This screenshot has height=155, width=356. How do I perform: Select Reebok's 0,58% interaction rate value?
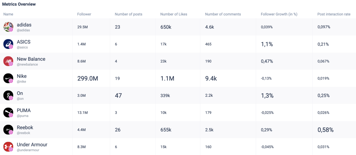coord(325,130)
